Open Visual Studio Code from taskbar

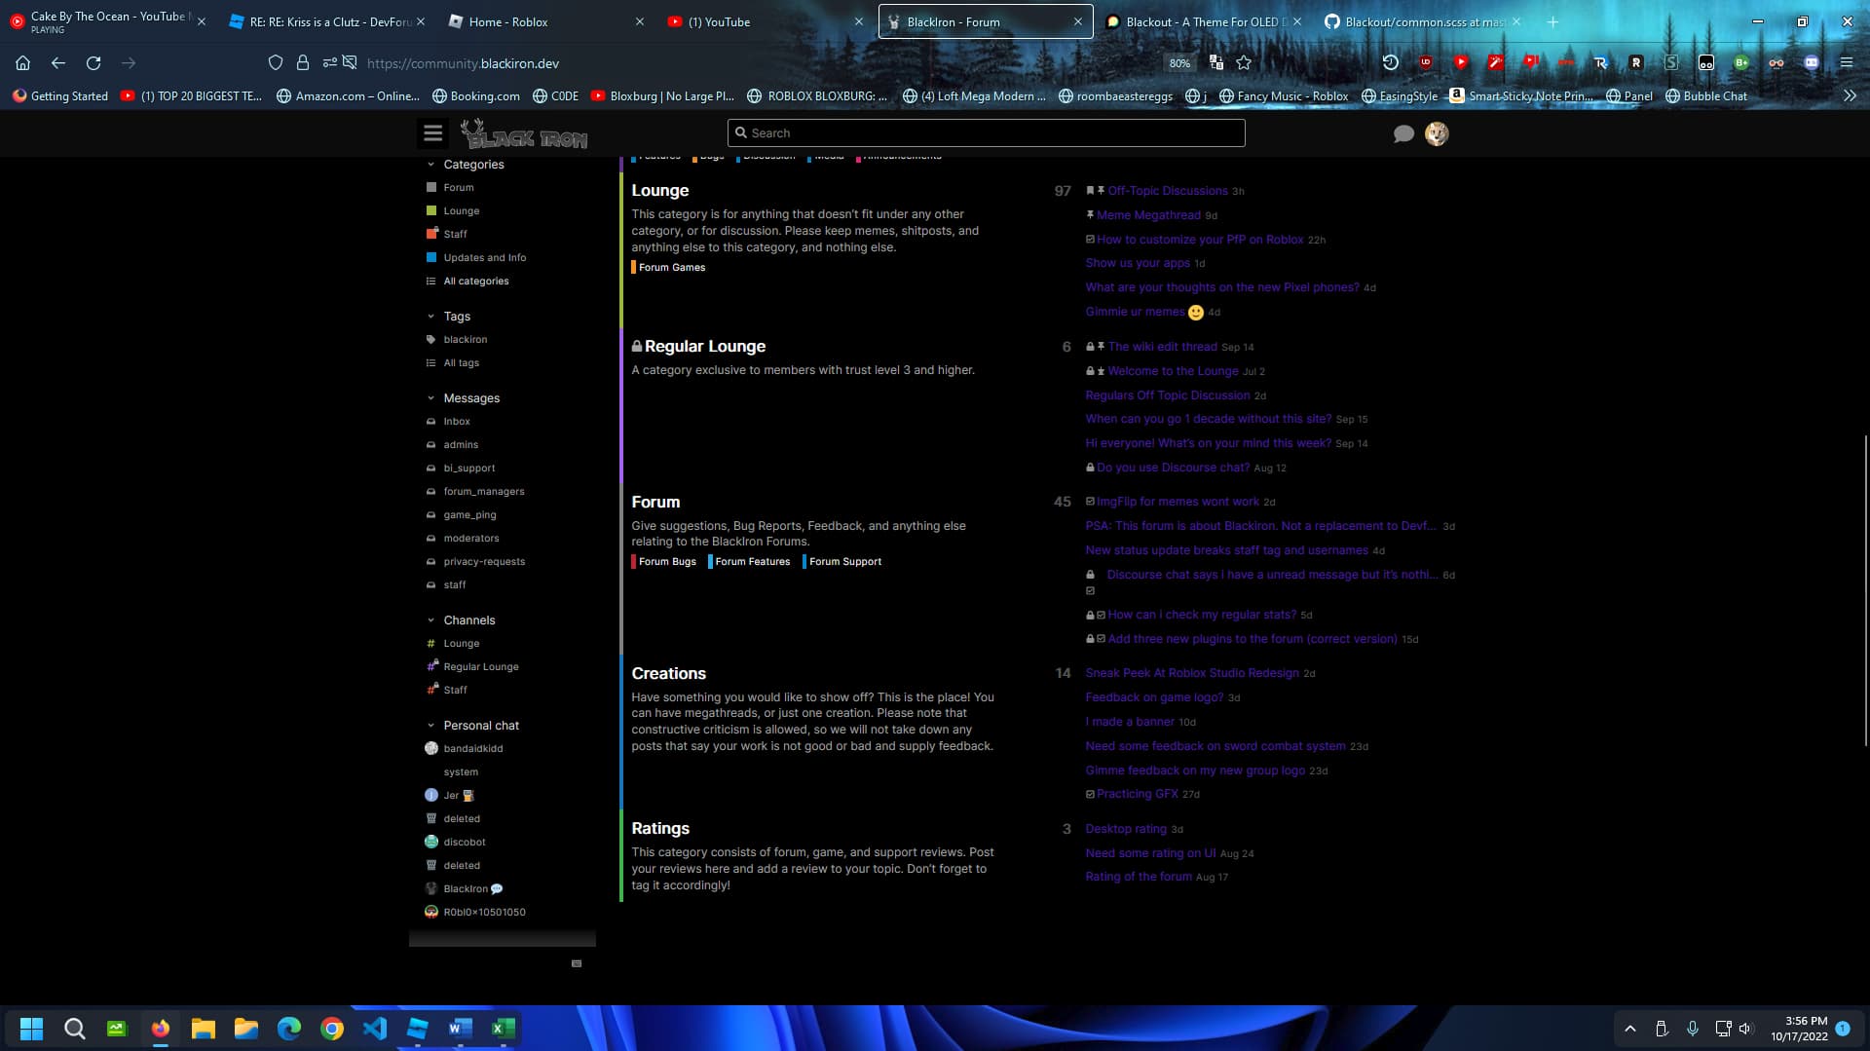pos(375,1029)
